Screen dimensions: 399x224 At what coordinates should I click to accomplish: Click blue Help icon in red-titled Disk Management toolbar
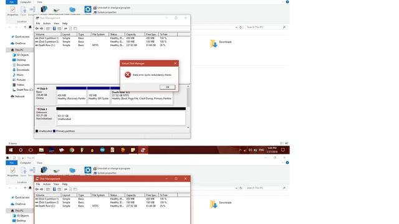click(54, 189)
